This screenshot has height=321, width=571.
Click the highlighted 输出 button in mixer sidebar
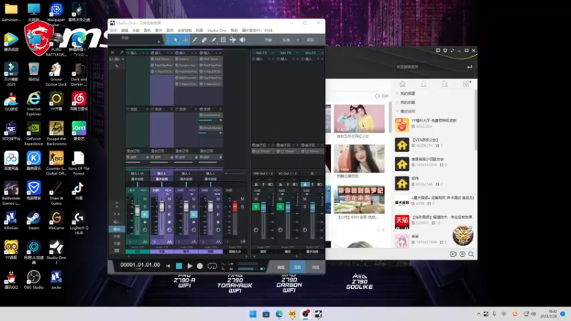[x=116, y=229]
